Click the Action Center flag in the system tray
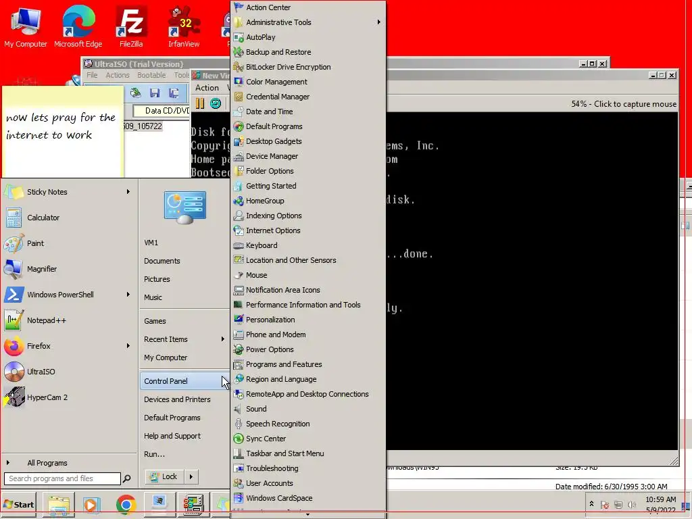The height and width of the screenshot is (519, 692). point(605,504)
